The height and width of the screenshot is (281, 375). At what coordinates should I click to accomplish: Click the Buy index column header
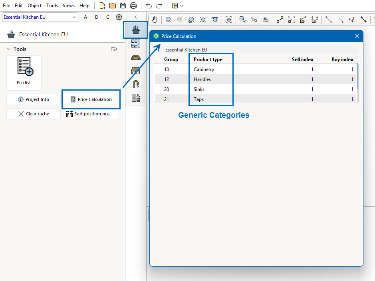click(342, 59)
